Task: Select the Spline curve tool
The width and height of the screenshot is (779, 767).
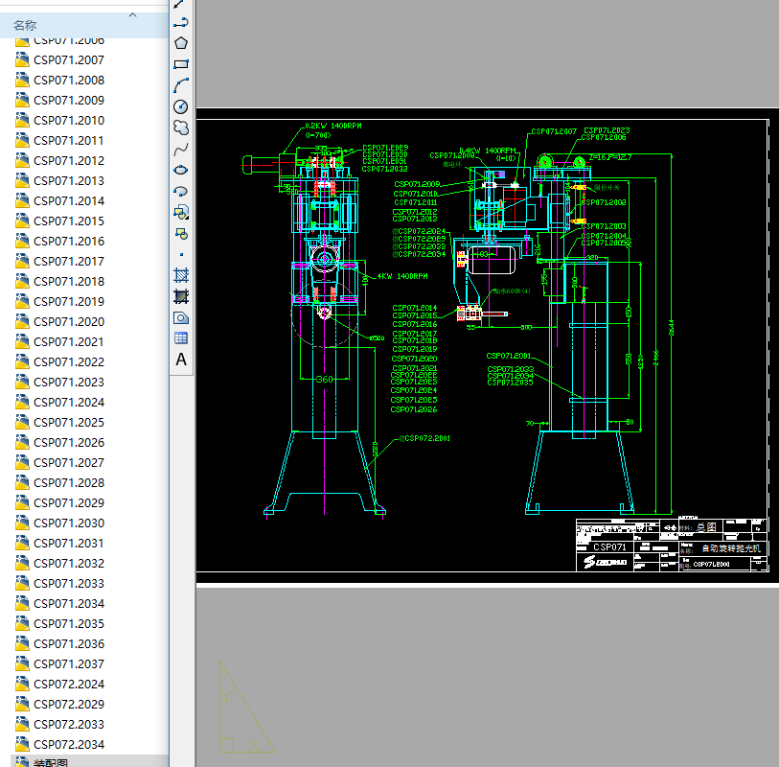Action: [x=180, y=149]
